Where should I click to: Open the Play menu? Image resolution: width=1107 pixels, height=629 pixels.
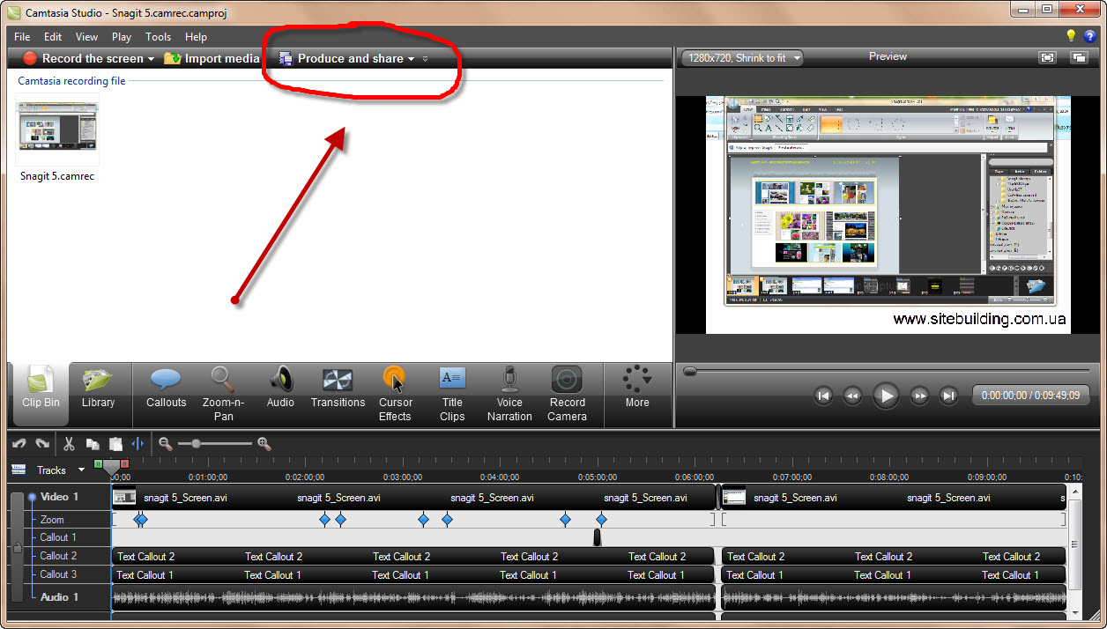tap(122, 37)
